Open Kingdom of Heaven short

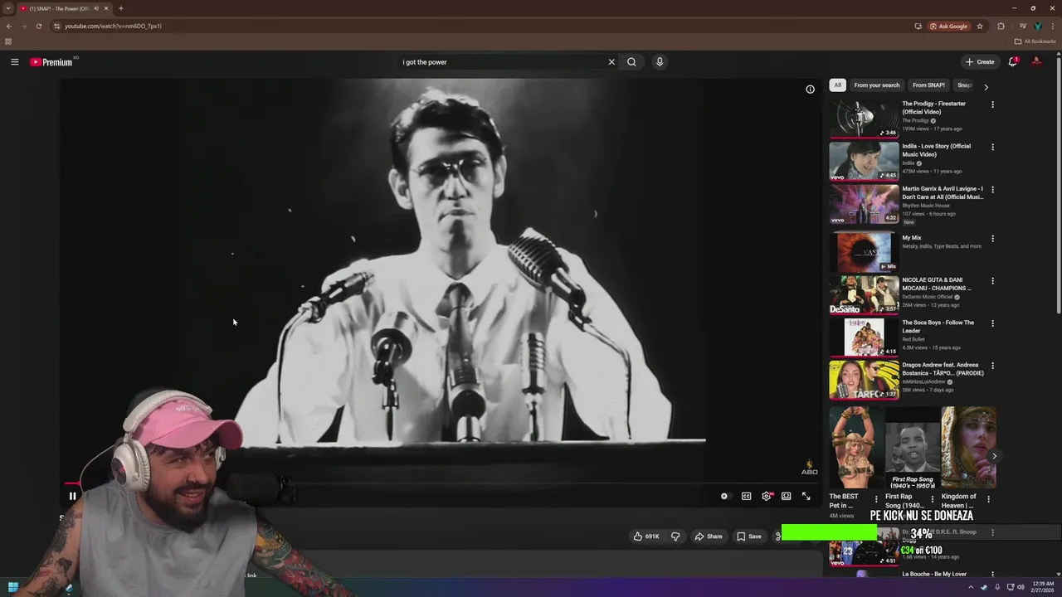point(968,449)
